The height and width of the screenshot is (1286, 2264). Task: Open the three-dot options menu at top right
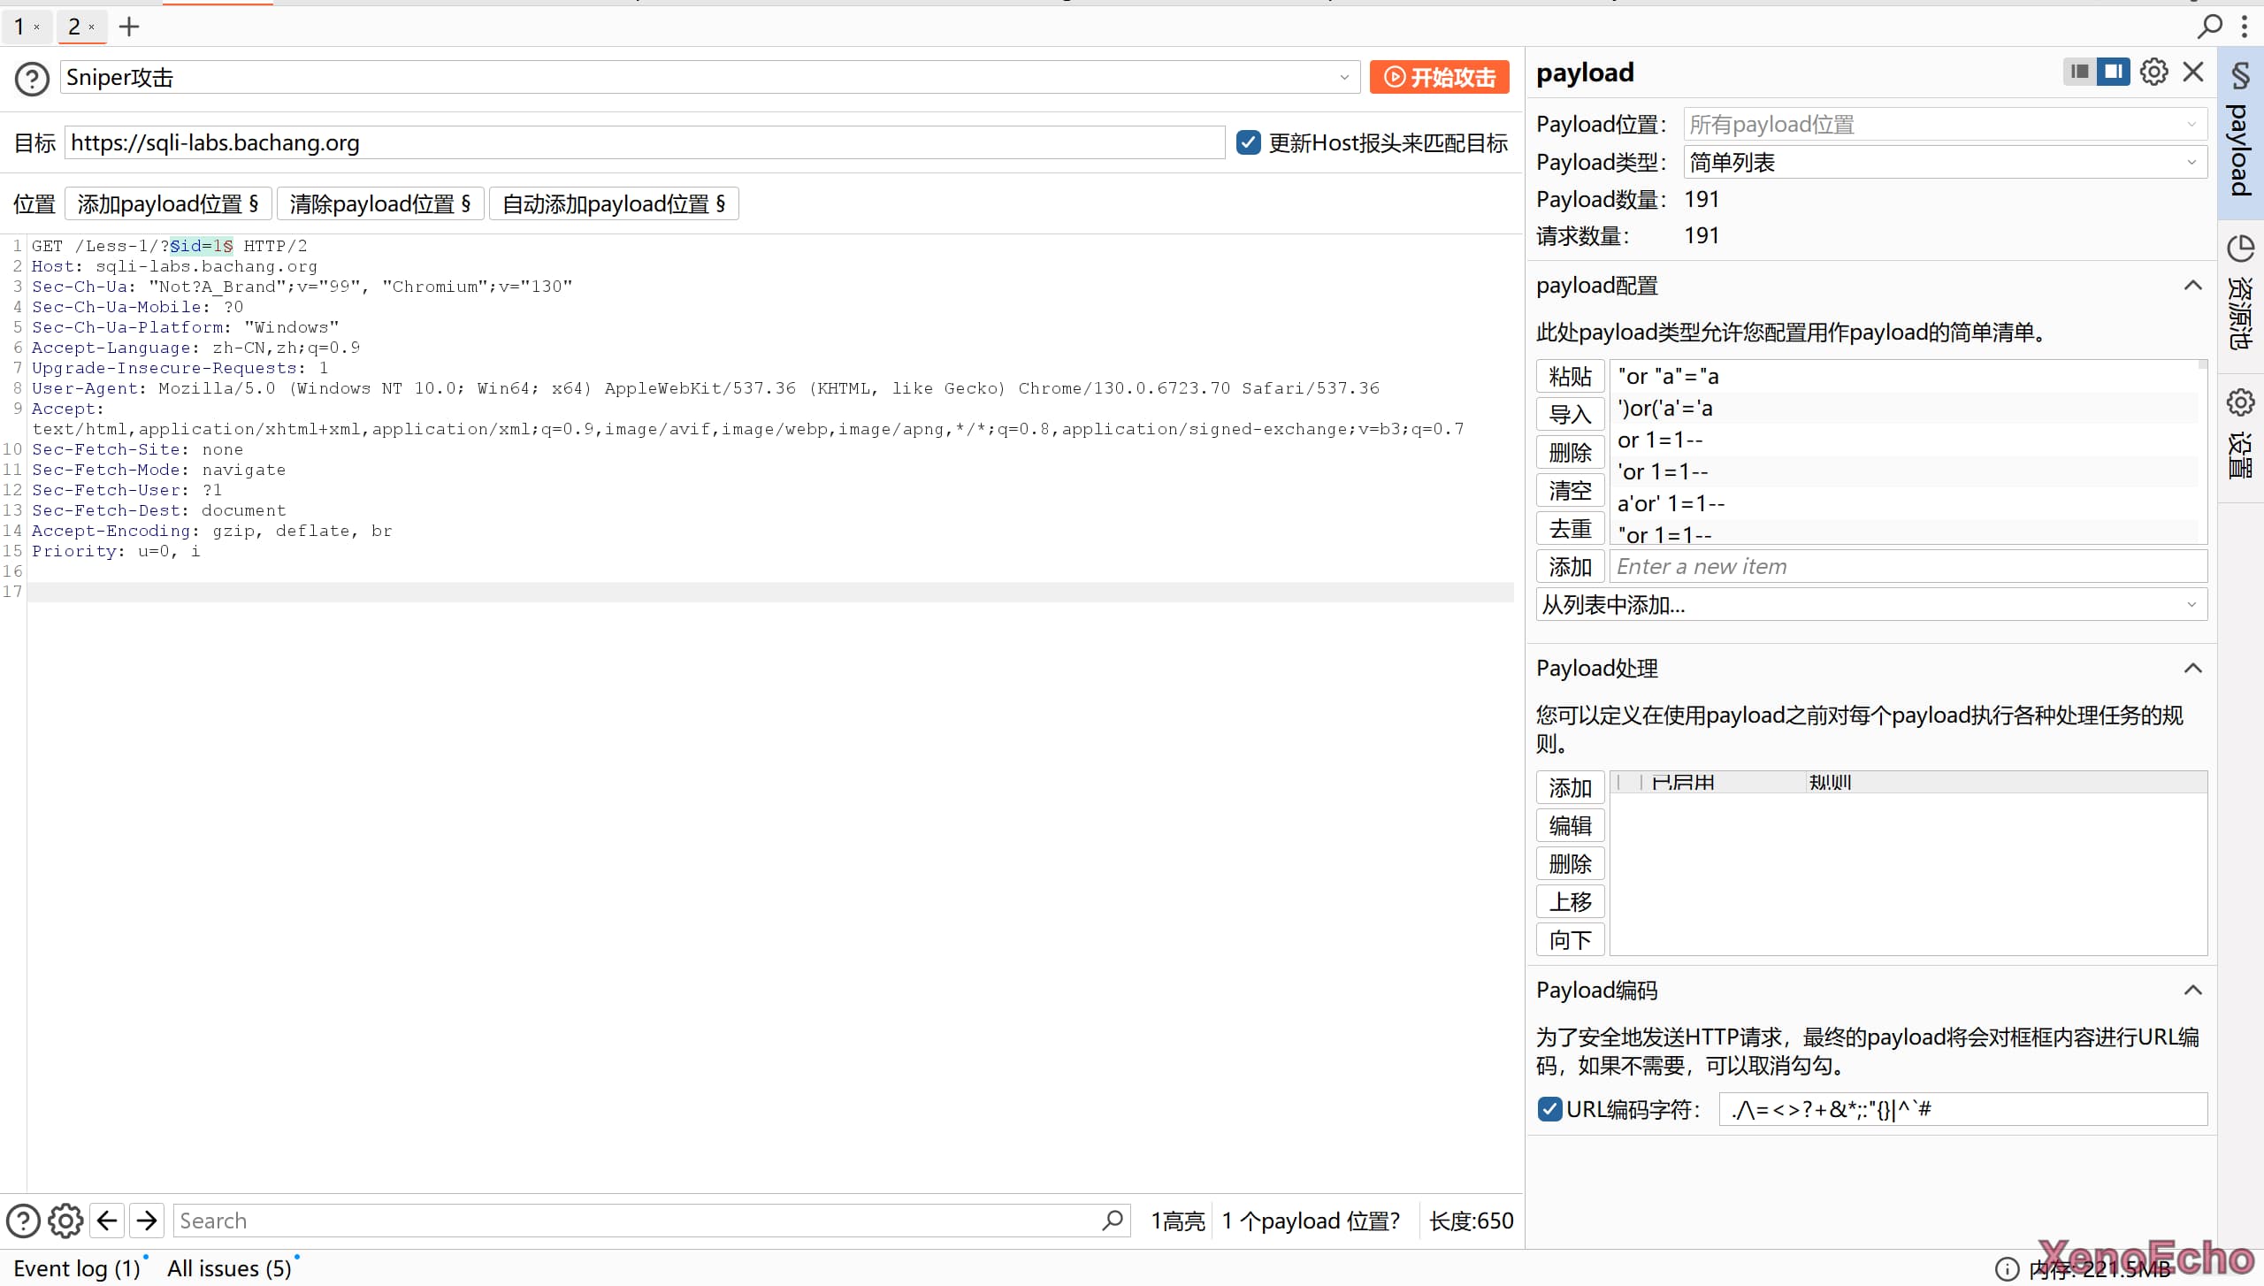tap(2244, 27)
